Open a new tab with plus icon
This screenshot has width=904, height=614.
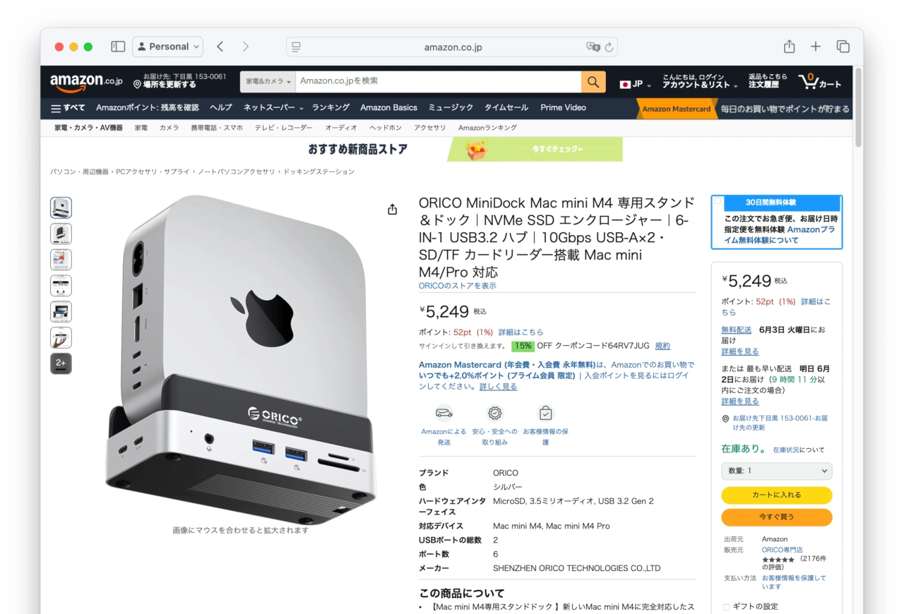point(816,47)
